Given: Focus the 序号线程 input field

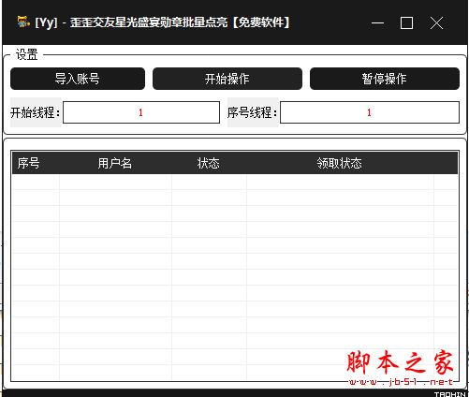Looking at the screenshot, I should click(x=370, y=112).
